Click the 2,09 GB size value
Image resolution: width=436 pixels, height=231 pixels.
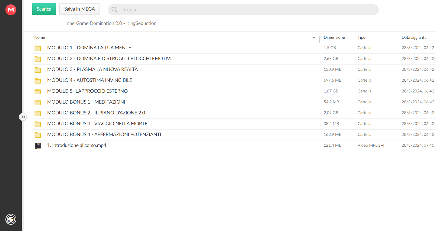[331, 113]
